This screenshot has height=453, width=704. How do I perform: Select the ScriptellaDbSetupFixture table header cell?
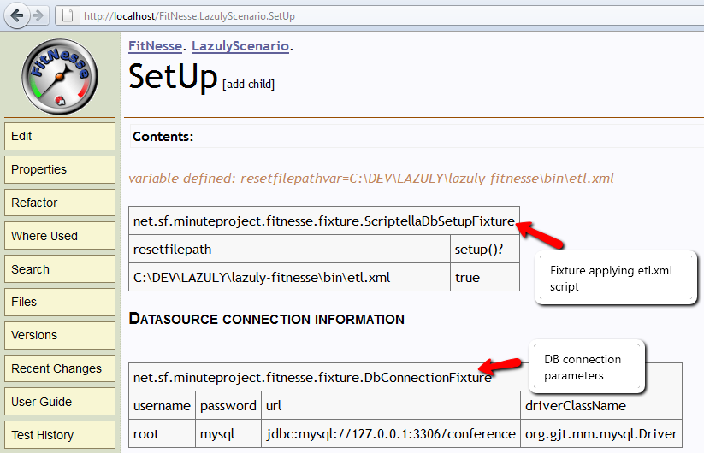click(x=323, y=221)
